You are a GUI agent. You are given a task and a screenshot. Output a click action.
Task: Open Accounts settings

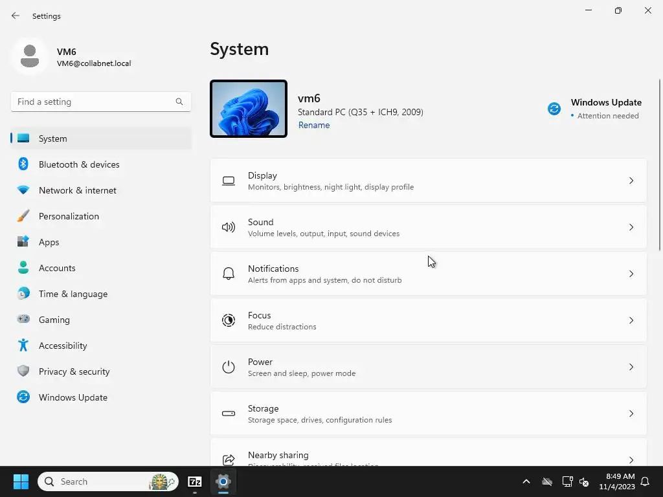(x=101, y=268)
